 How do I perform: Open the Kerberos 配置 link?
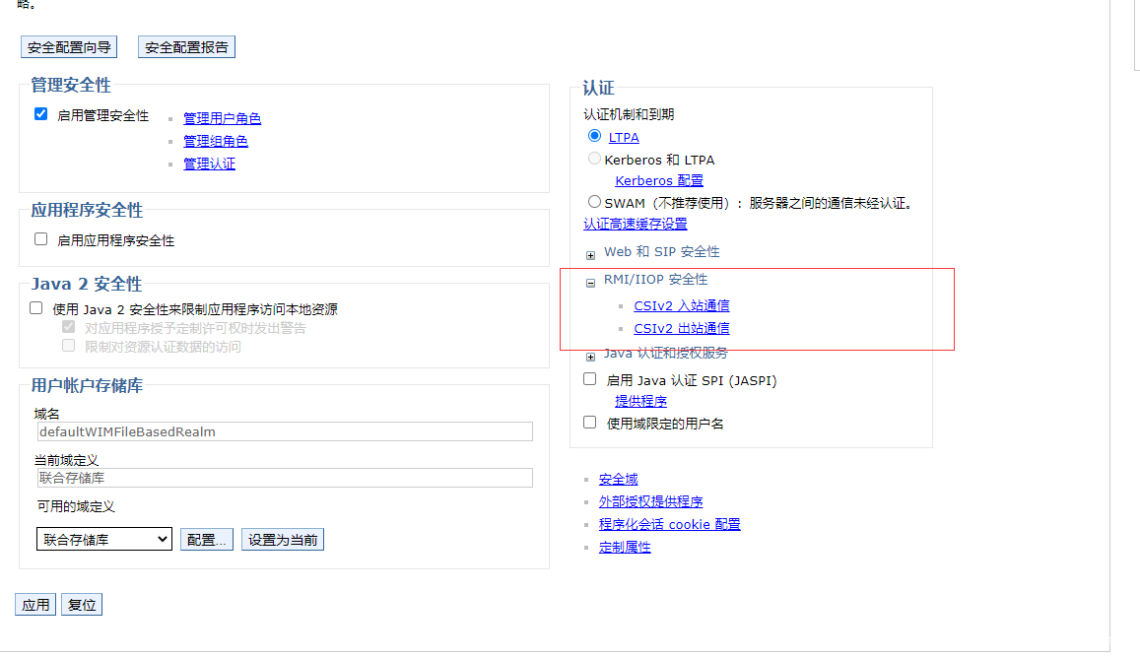[658, 181]
